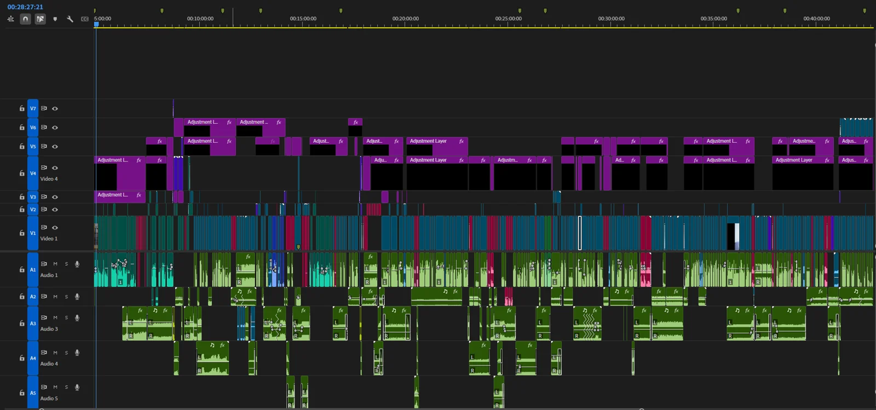
Task: Solo the Audio 3 track
Action: pos(67,317)
